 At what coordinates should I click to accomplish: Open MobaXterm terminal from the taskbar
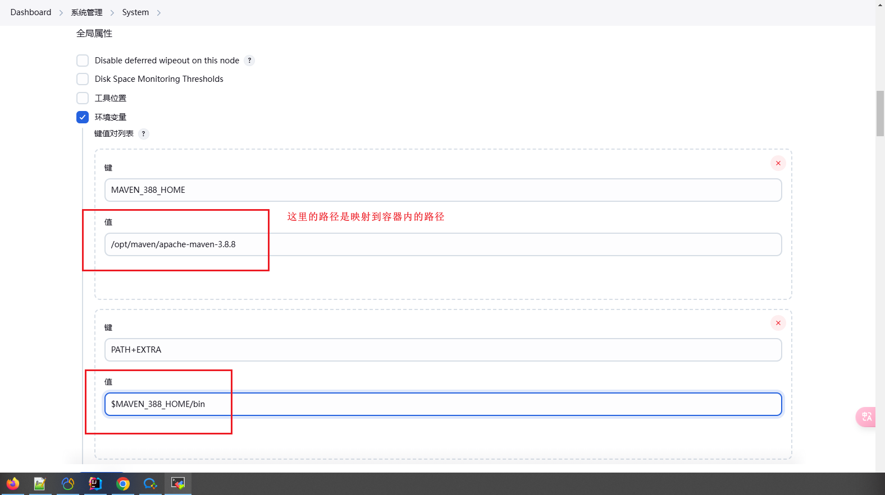coord(178,483)
